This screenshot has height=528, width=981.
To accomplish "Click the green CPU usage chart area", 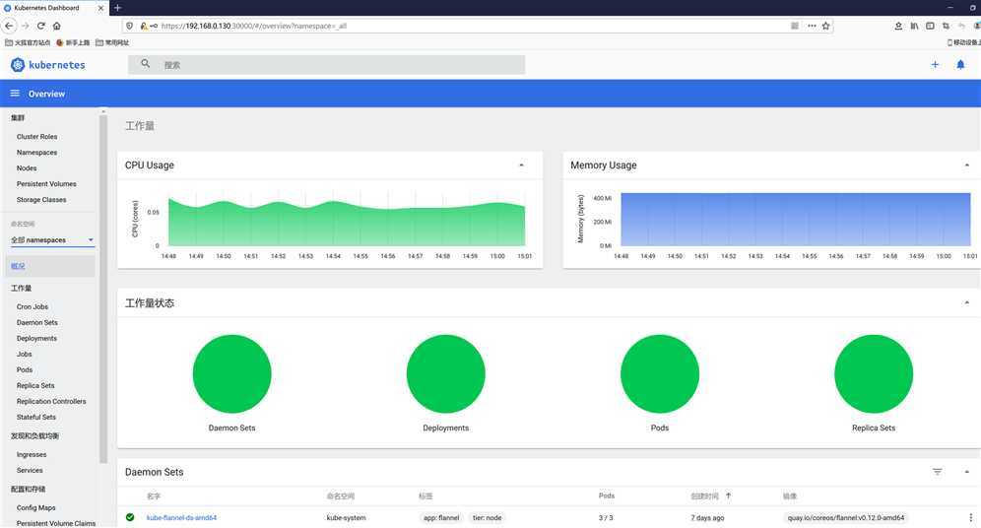I will pos(347,226).
